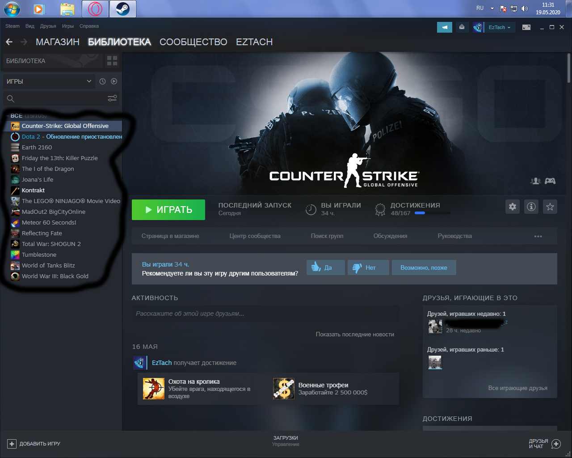
Task: Open the Вид menu
Action: (30, 26)
